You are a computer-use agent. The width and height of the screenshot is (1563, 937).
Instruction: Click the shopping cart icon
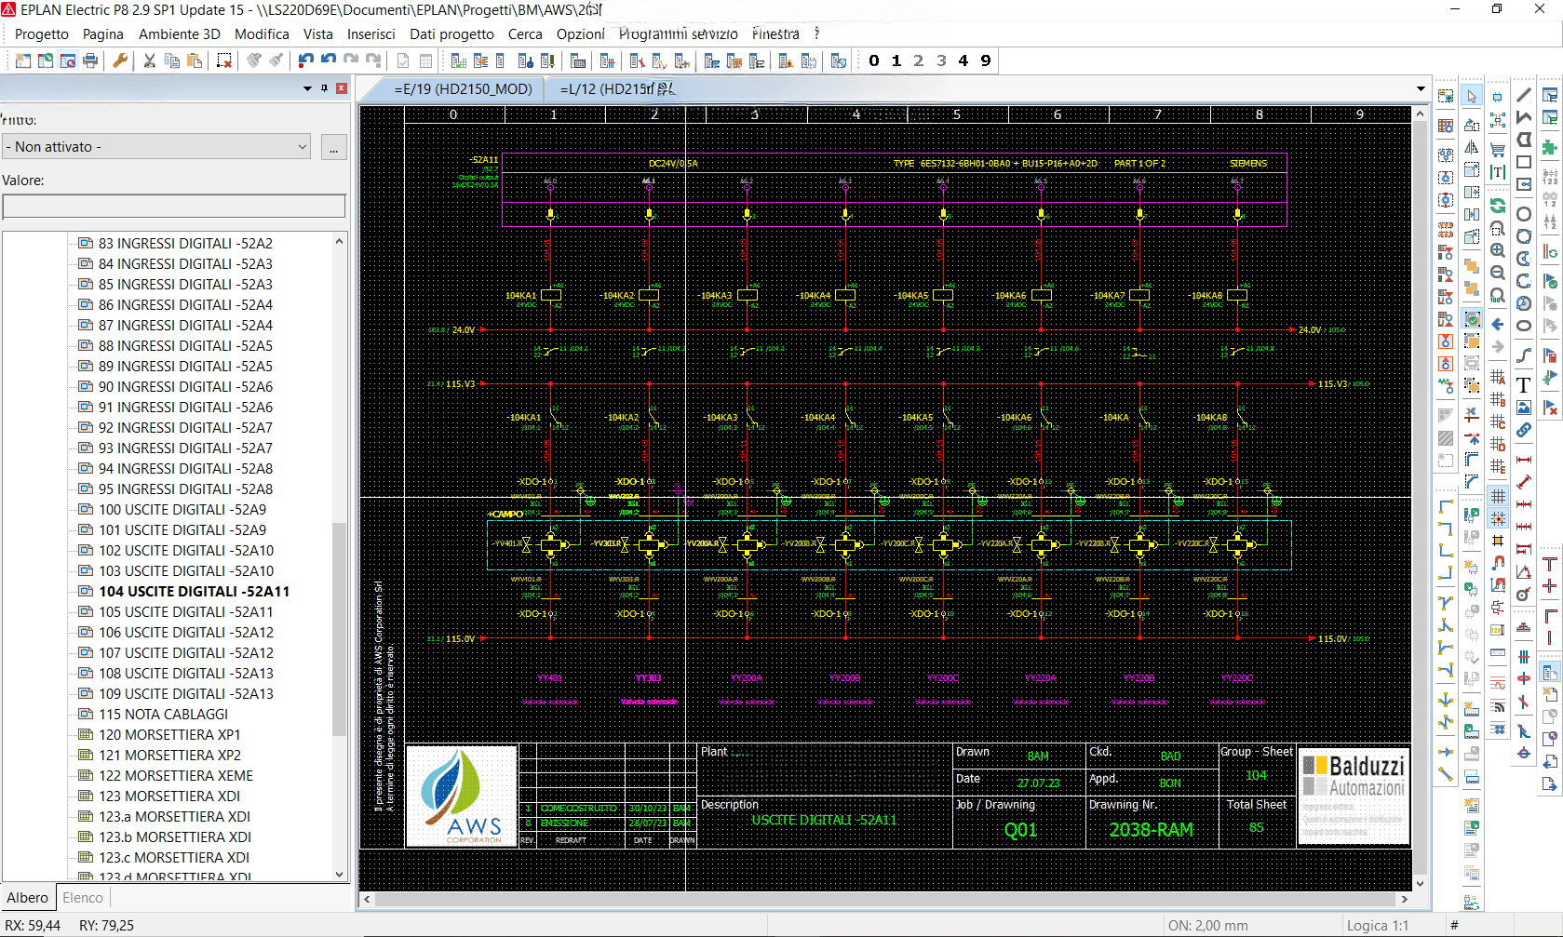tap(1497, 149)
